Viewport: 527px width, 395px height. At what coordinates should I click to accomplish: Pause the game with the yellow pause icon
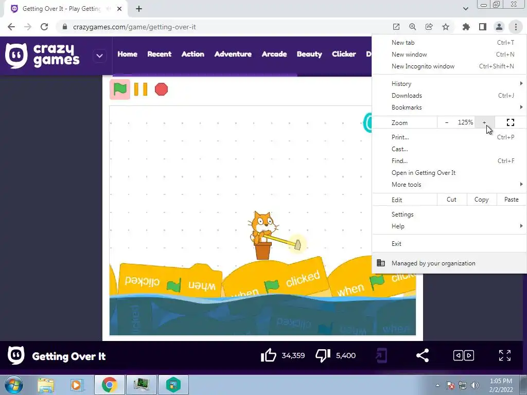[x=140, y=89]
